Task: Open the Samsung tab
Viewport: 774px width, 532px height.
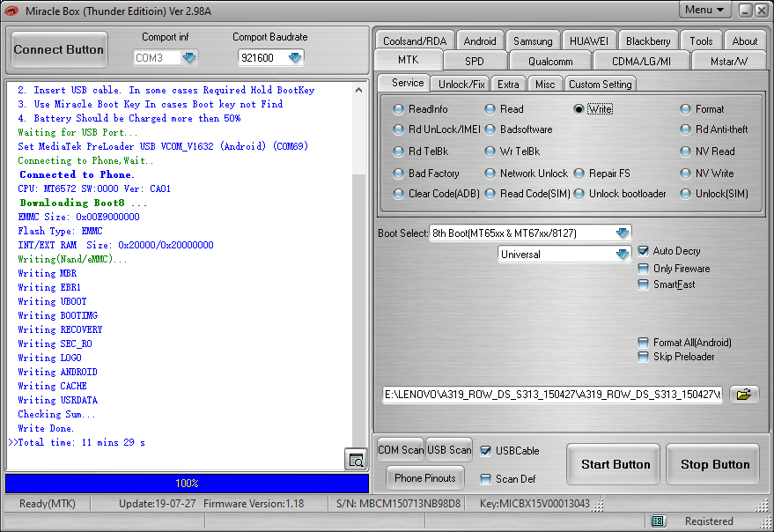Action: (533, 41)
